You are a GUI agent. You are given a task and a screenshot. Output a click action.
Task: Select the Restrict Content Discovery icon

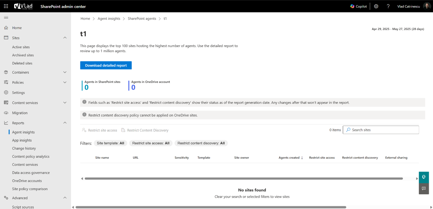coord(123,130)
